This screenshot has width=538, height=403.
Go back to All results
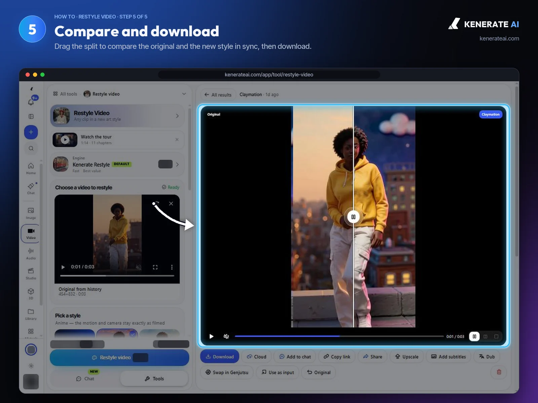218,95
